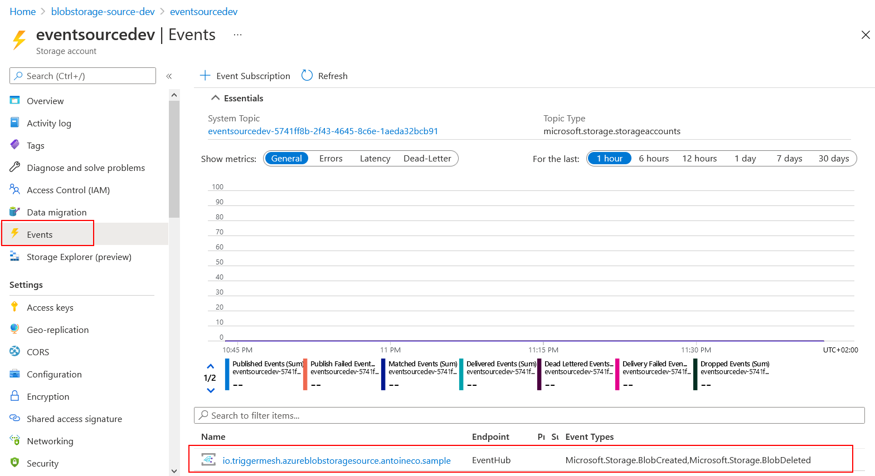Image resolution: width=875 pixels, height=476 pixels.
Task: Set time range to 1 hour
Action: 610,159
